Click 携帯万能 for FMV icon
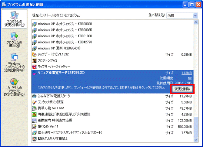Screen dimensions: 203x147 pos(34,108)
